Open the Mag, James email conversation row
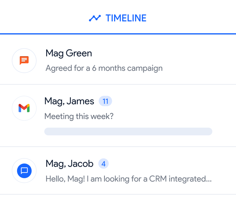The image size is (236, 205). [x=118, y=115]
